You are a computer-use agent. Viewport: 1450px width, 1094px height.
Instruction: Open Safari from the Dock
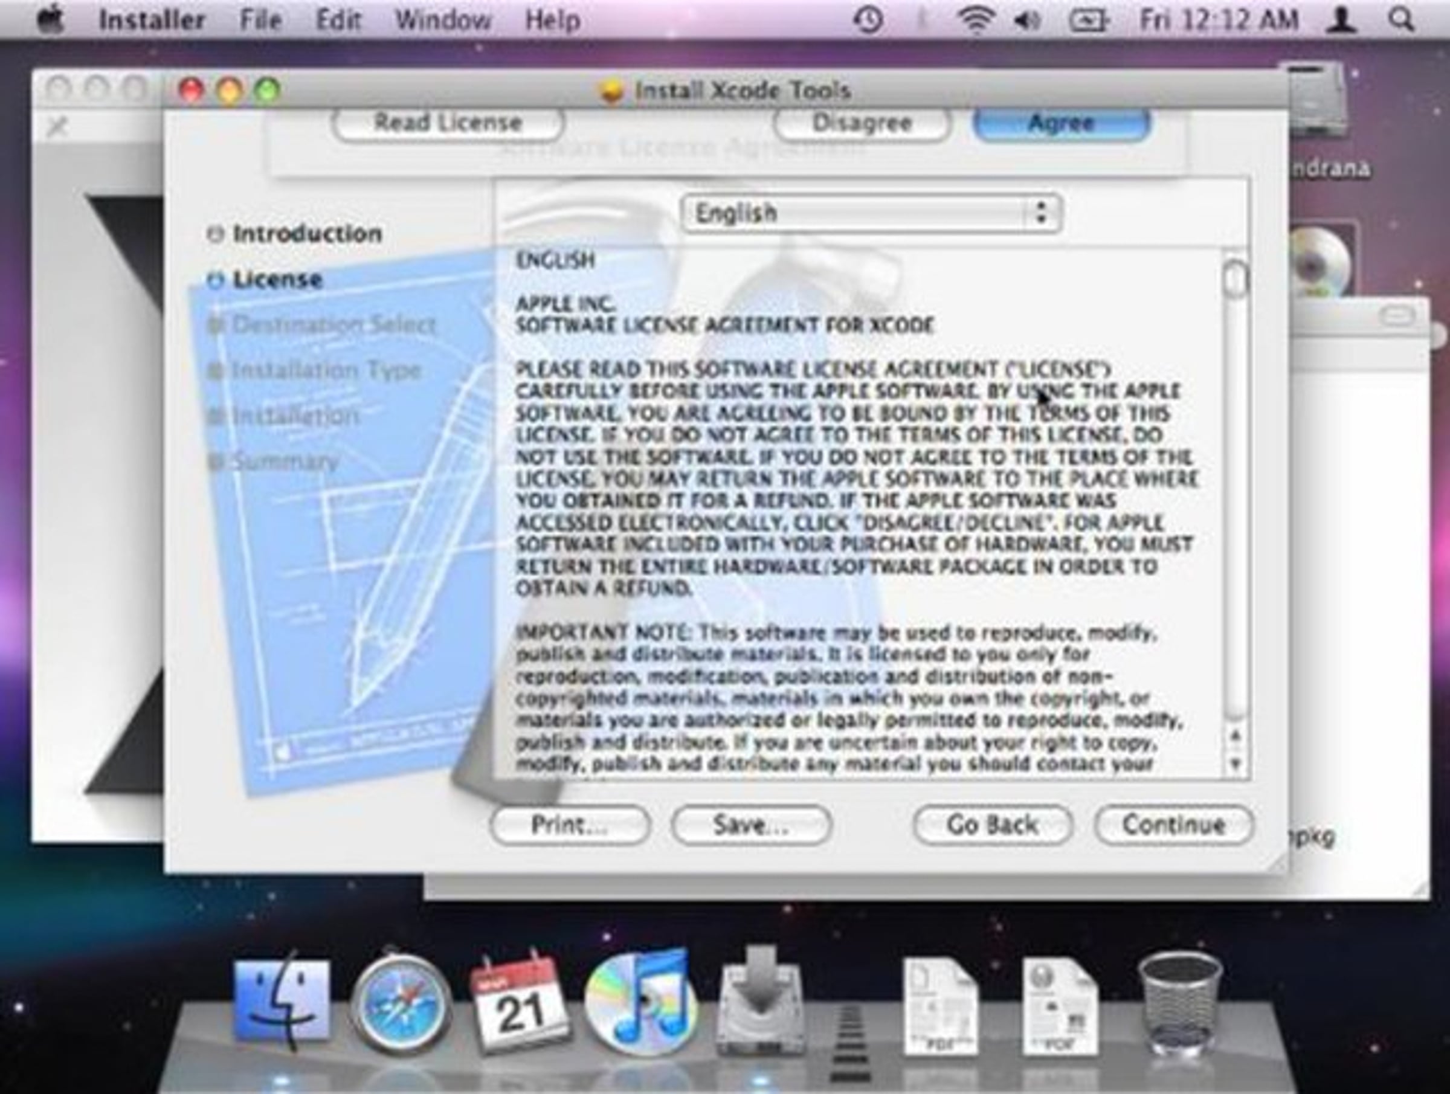(x=401, y=1003)
